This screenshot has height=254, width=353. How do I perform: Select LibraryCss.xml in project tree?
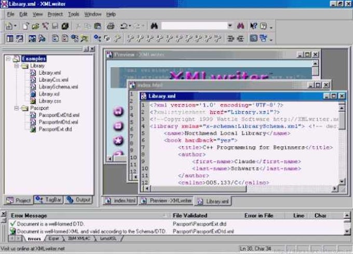[x=53, y=80]
